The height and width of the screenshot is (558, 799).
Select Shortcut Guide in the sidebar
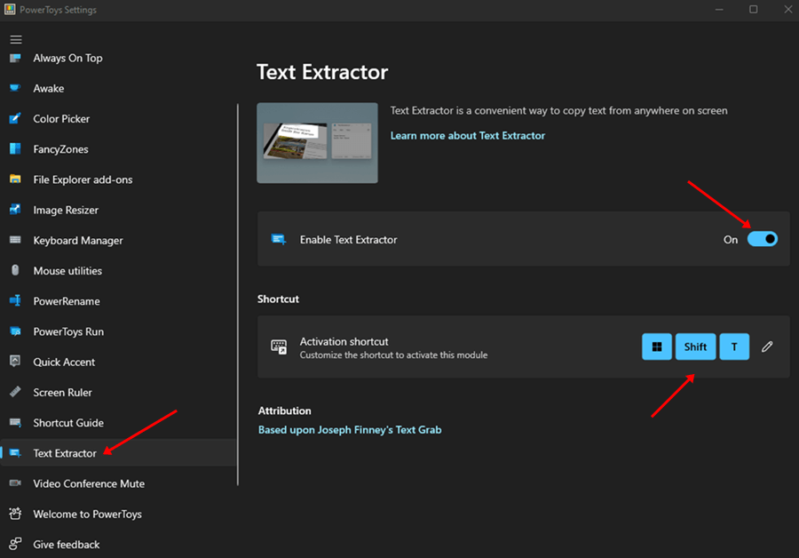pos(68,423)
